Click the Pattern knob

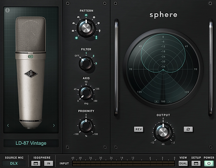coord(86,28)
